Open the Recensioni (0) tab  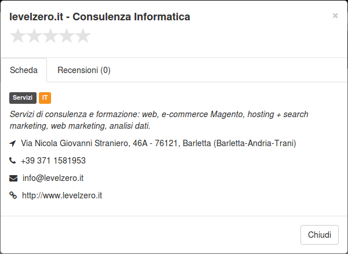84,70
